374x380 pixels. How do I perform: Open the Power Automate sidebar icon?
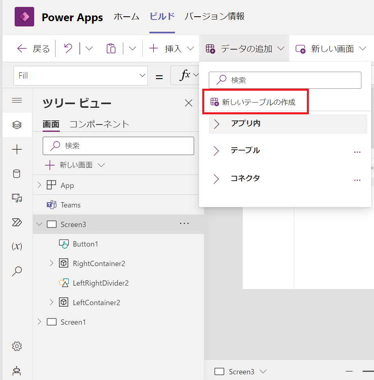(x=17, y=222)
